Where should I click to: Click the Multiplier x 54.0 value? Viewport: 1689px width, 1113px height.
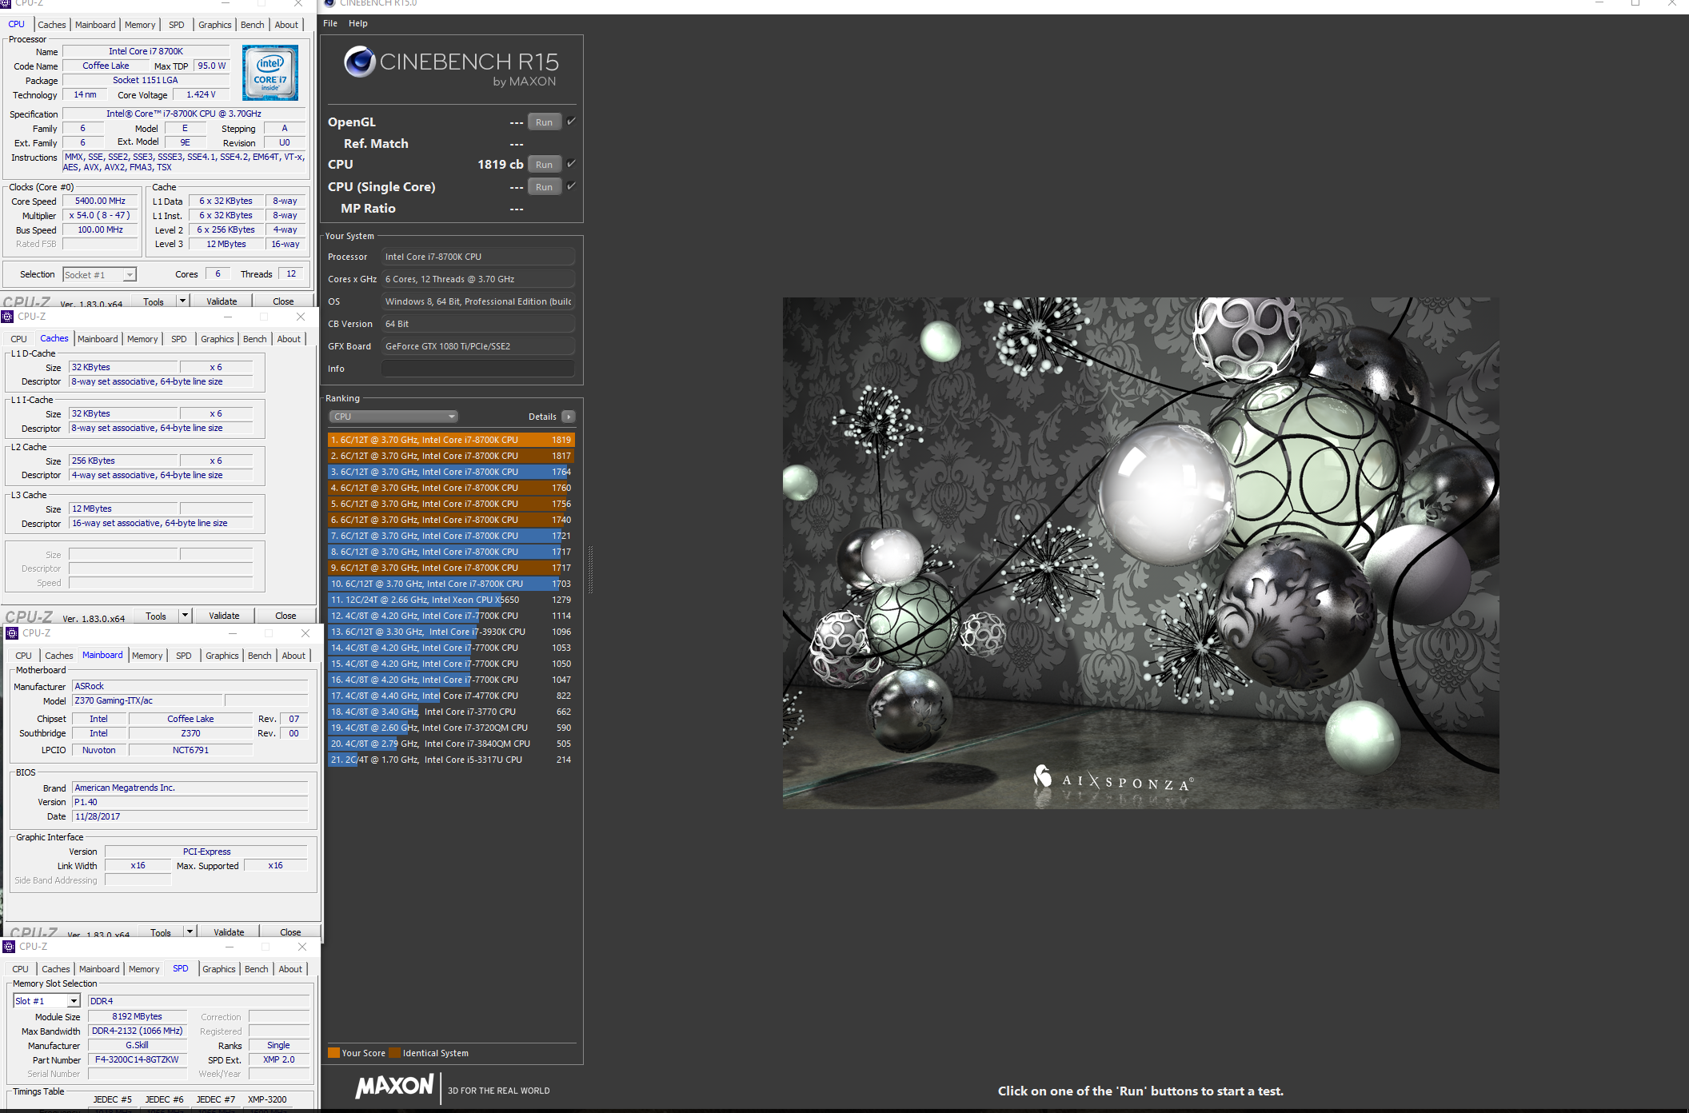100,216
